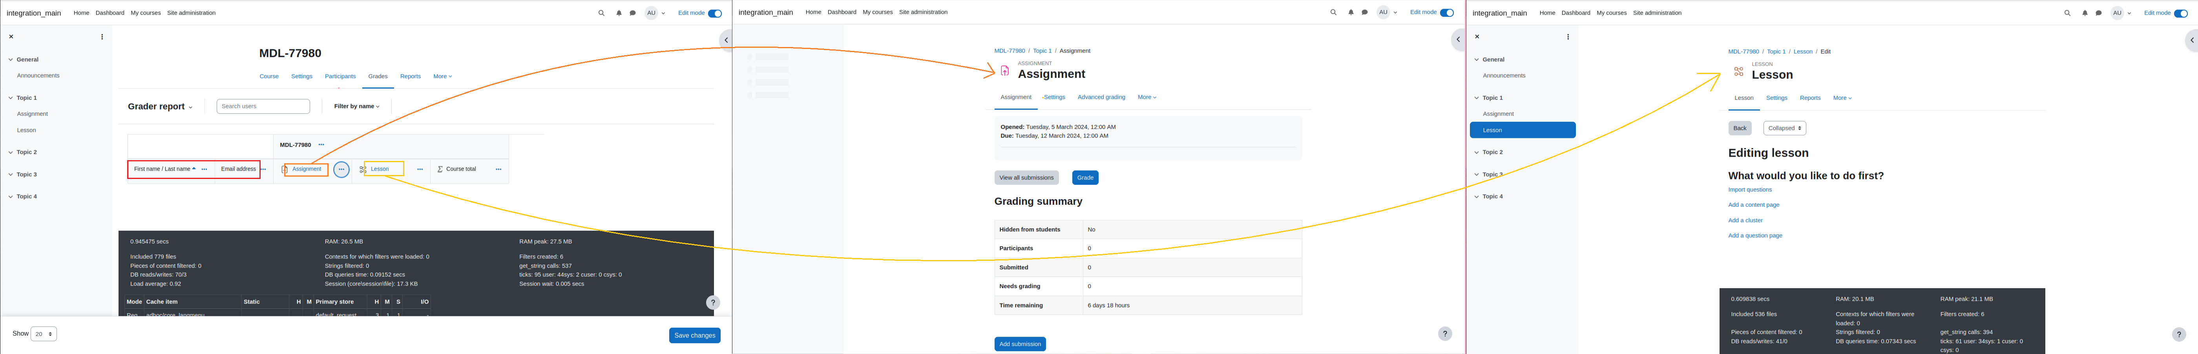The width and height of the screenshot is (2198, 354).
Task: Open course index kebab menu in Lesson window
Action: pyautogui.click(x=1568, y=36)
